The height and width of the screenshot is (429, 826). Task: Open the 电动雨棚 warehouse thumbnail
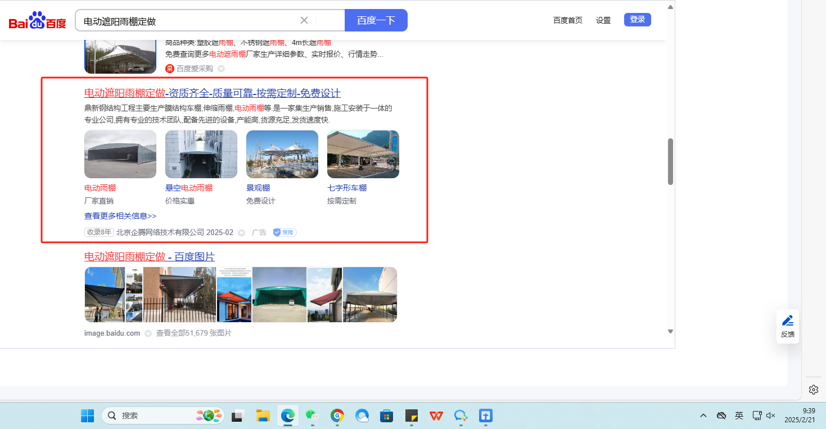tap(120, 154)
